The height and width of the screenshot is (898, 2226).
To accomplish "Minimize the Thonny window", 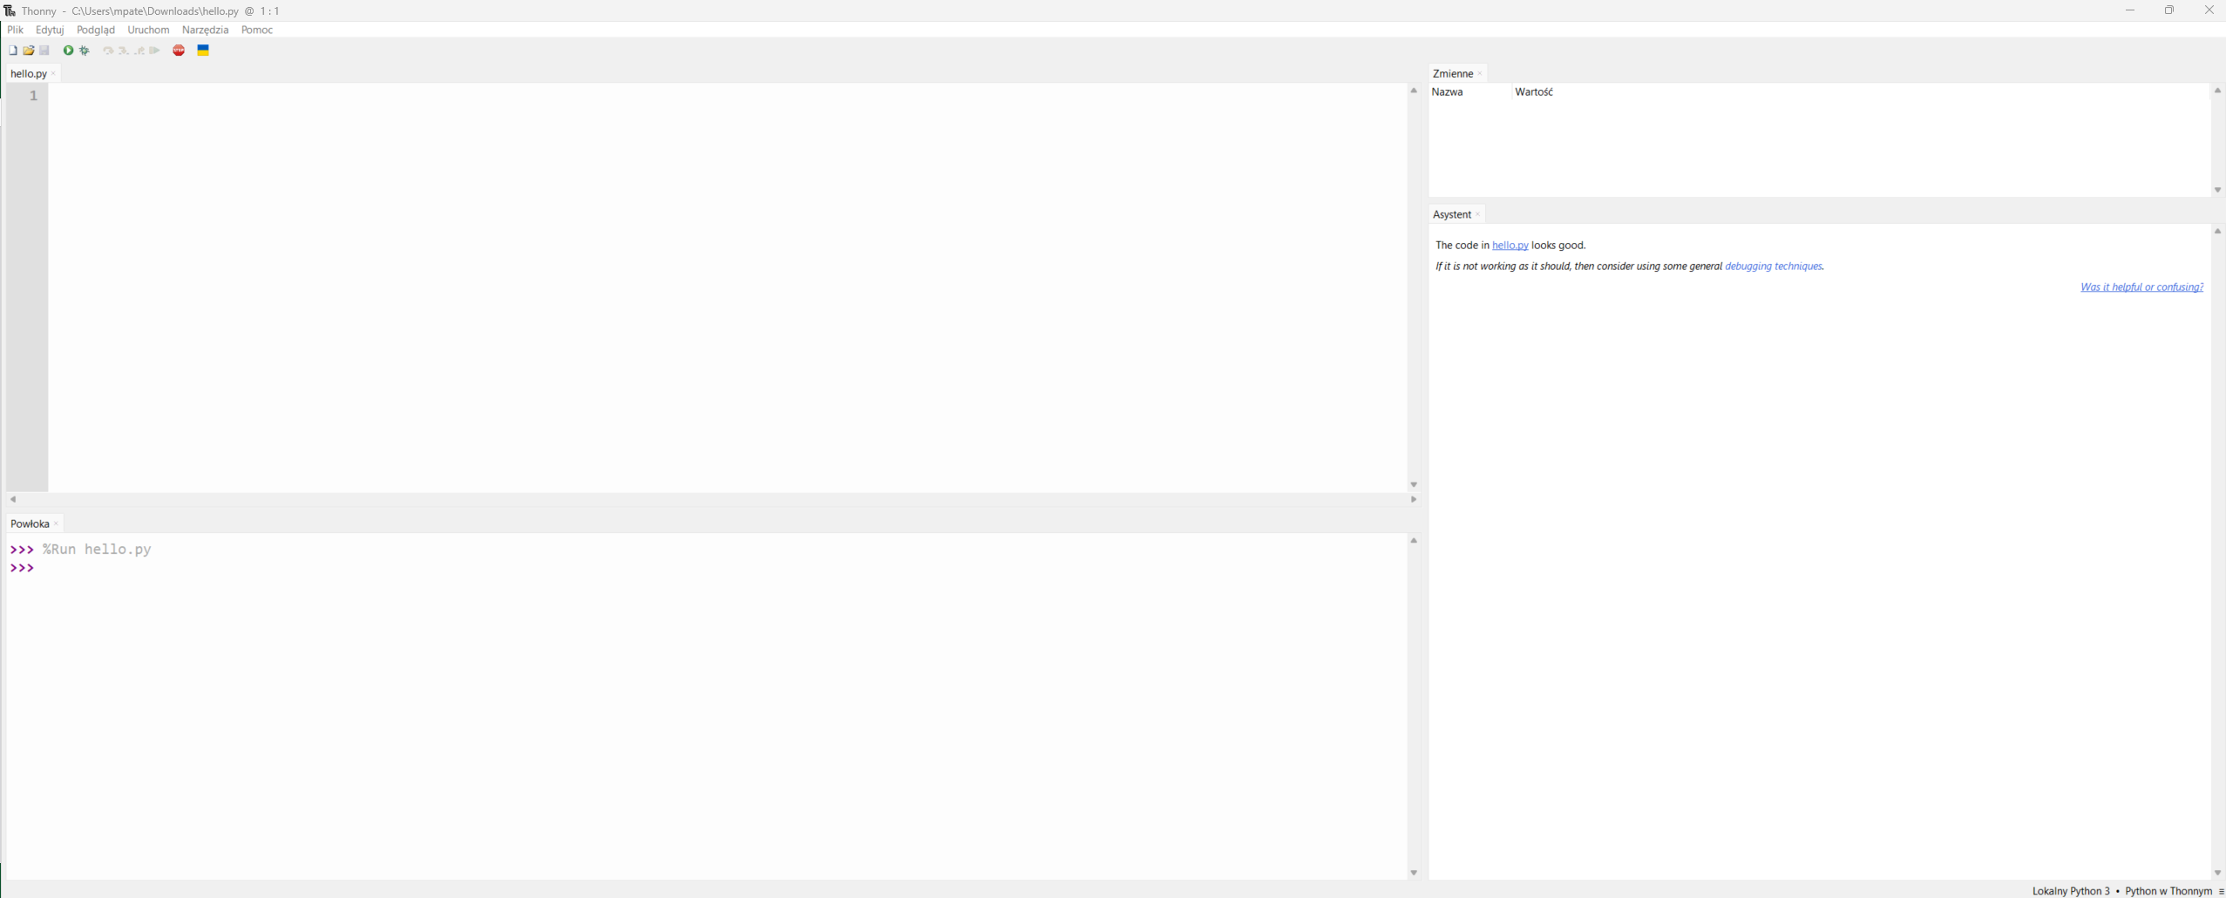I will 2129,10.
